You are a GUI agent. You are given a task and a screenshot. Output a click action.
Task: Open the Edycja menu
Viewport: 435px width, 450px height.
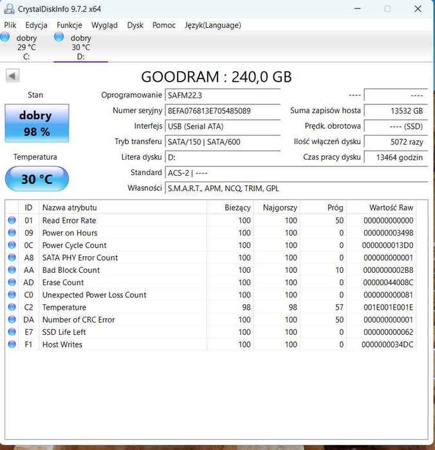pyautogui.click(x=36, y=25)
